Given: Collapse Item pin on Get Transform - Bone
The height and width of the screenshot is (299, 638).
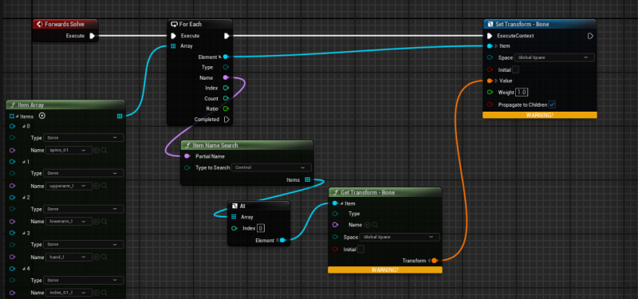Looking at the screenshot, I should pos(342,203).
